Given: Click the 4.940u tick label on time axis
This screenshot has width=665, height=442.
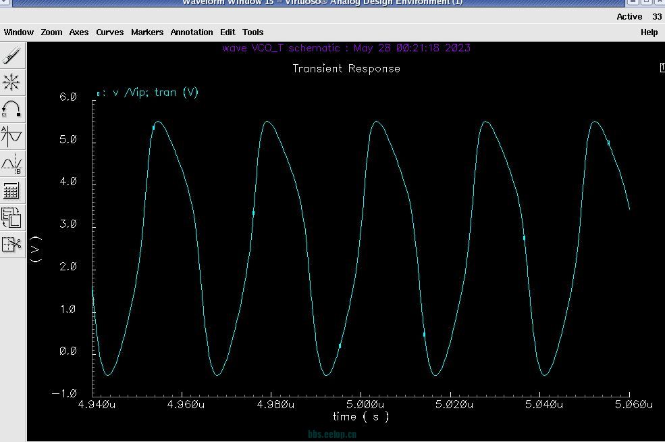Looking at the screenshot, I should 97,404.
